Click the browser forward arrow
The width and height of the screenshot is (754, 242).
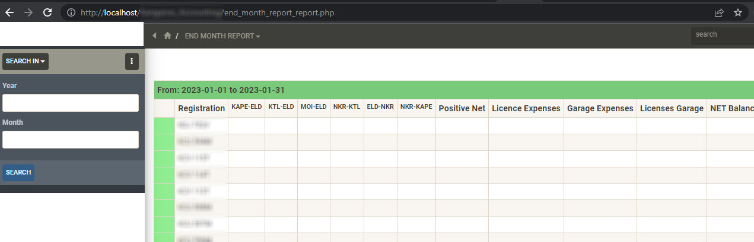(x=28, y=12)
